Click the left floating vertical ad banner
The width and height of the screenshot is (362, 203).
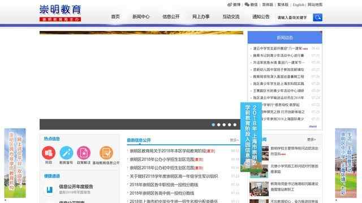coord(15,163)
